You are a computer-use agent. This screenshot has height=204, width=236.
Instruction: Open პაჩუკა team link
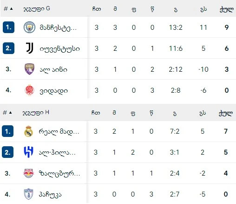click(50, 194)
